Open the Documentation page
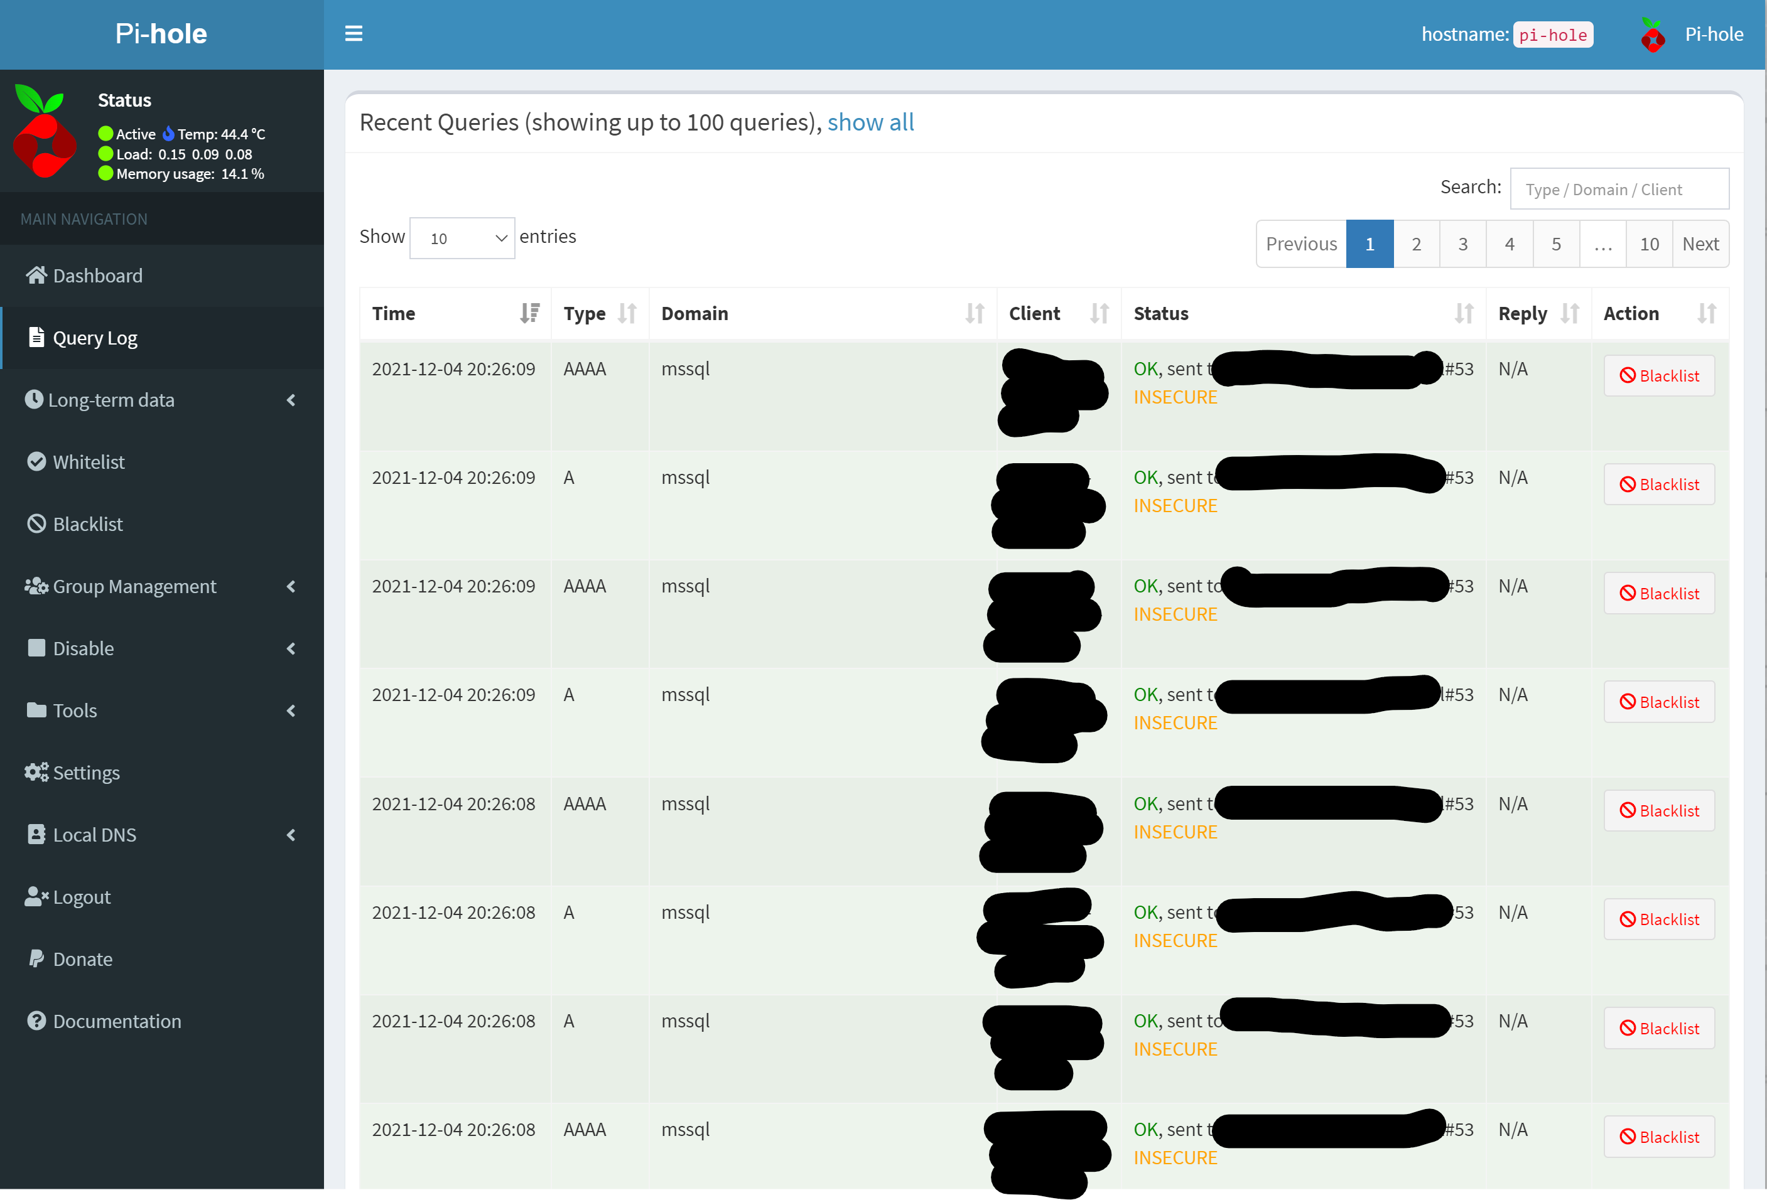The width and height of the screenshot is (1767, 1200). click(117, 1021)
